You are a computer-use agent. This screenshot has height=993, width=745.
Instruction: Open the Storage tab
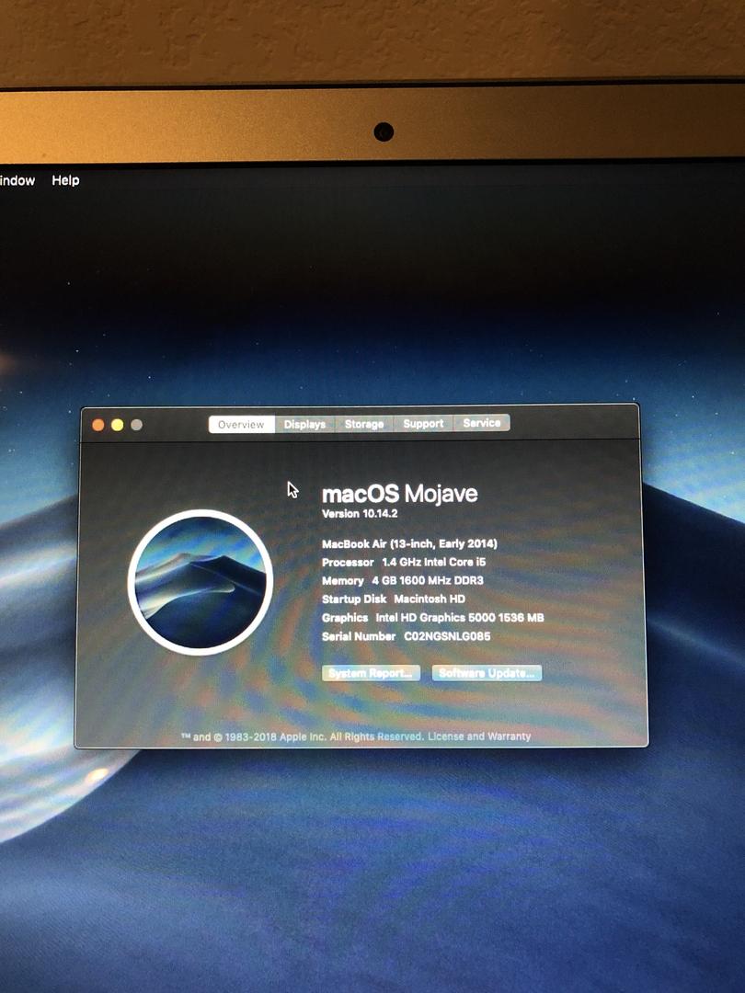point(364,424)
